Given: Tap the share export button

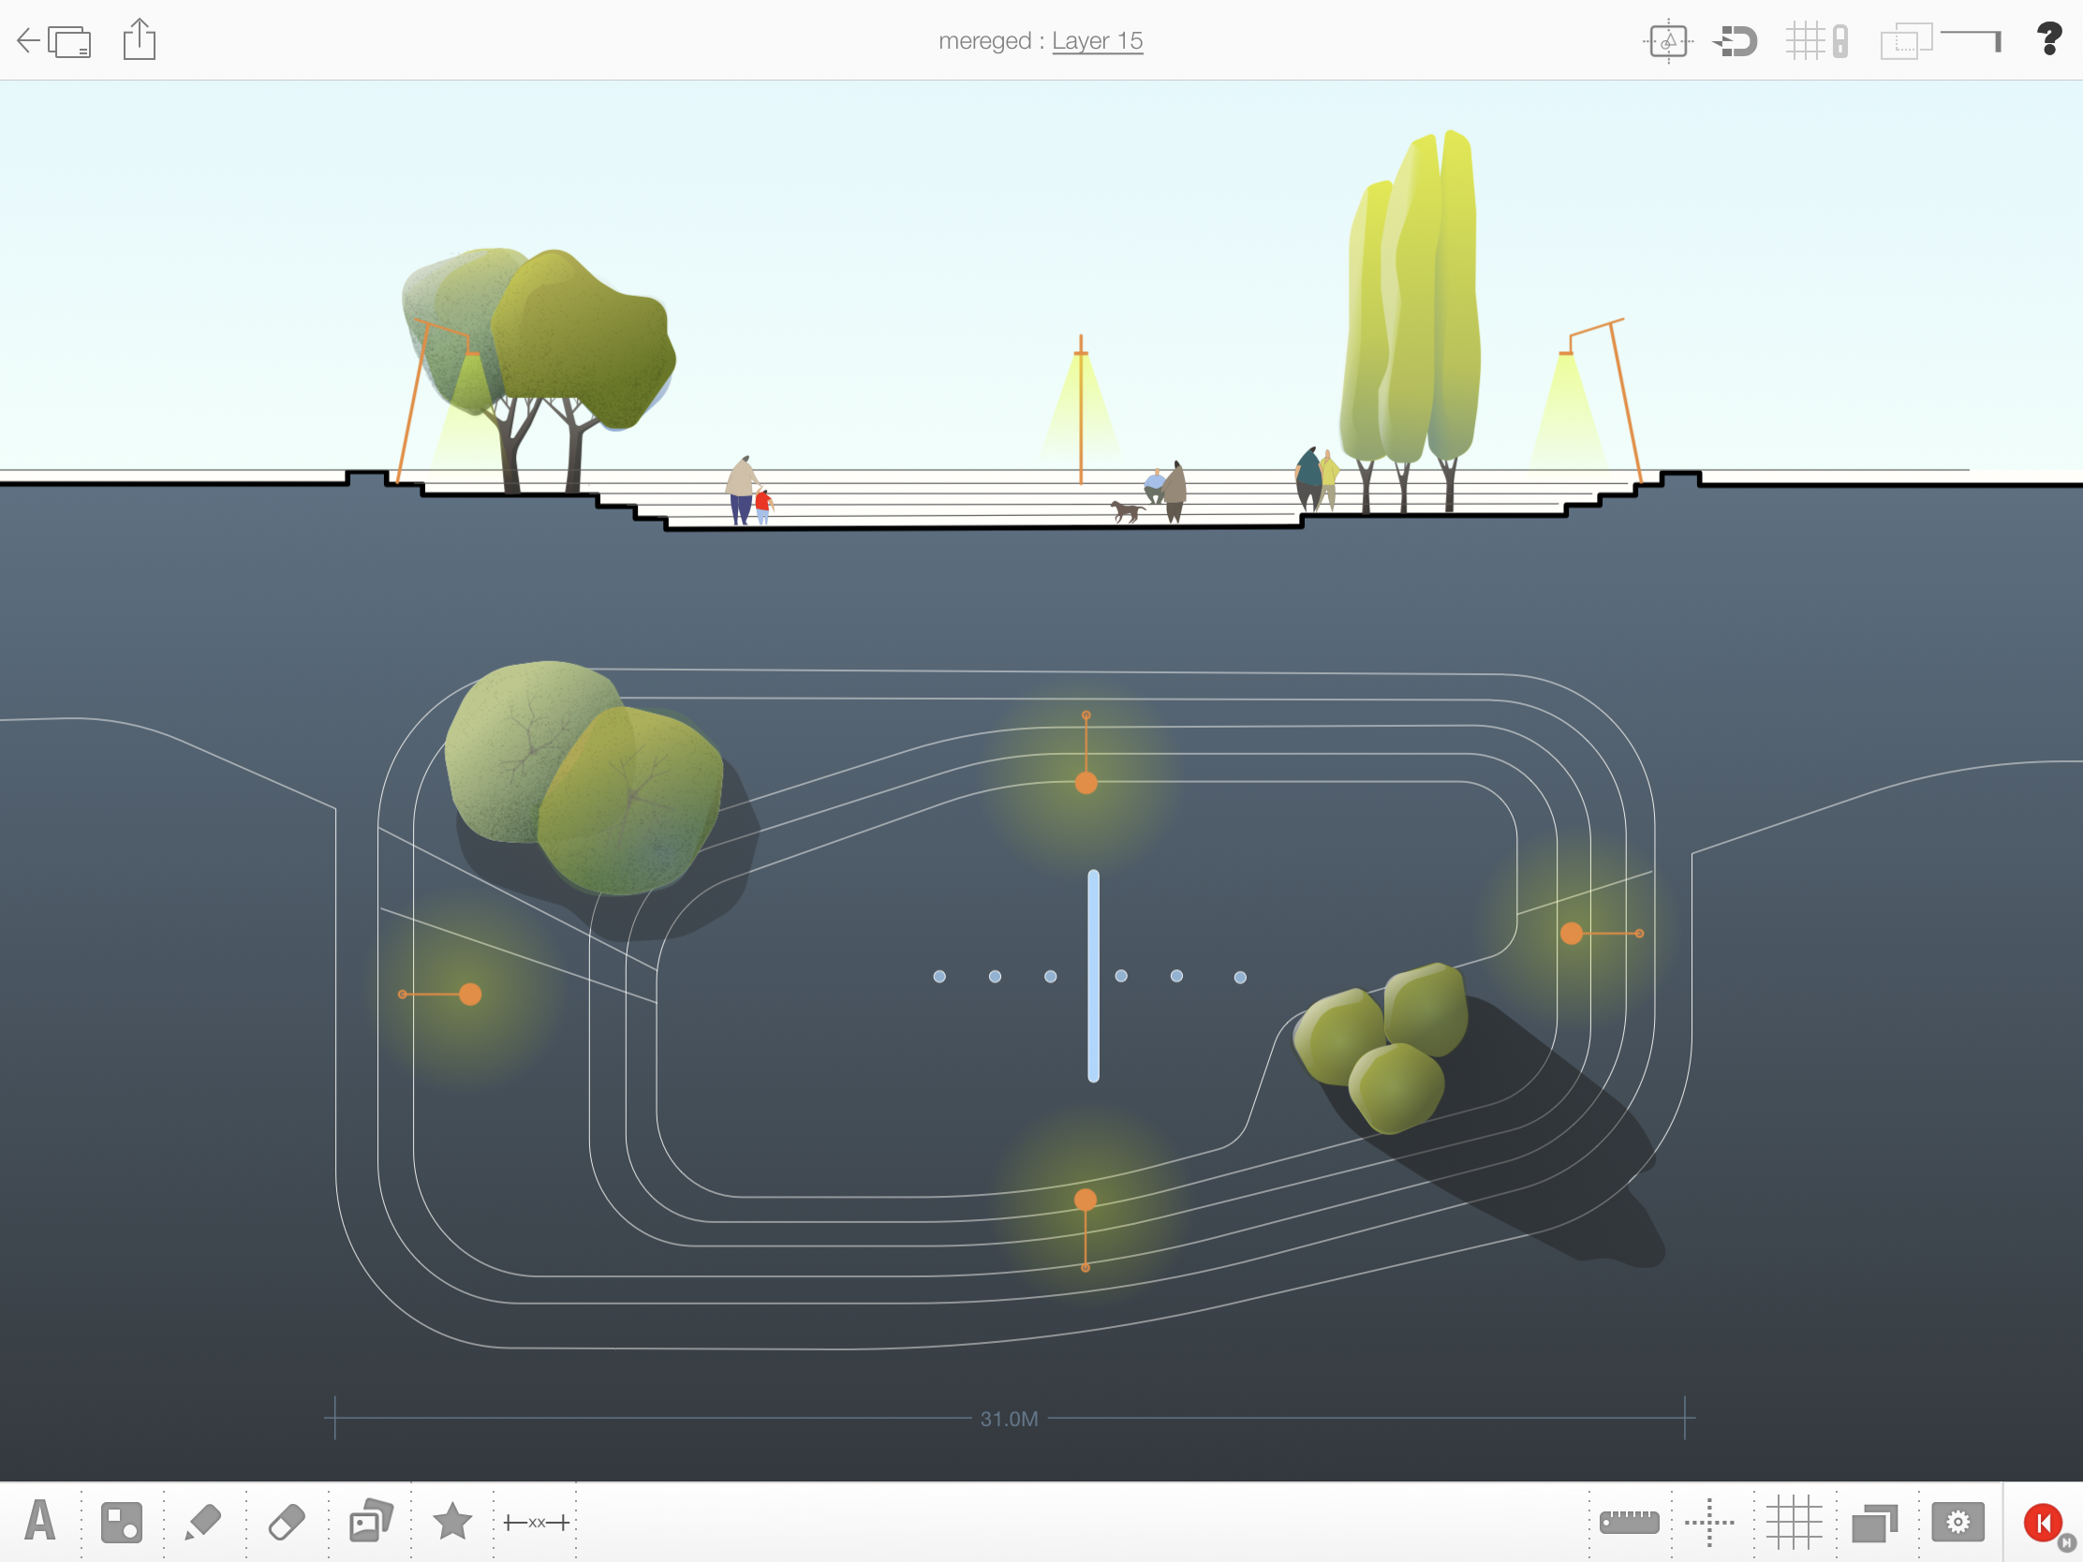Looking at the screenshot, I should point(140,39).
